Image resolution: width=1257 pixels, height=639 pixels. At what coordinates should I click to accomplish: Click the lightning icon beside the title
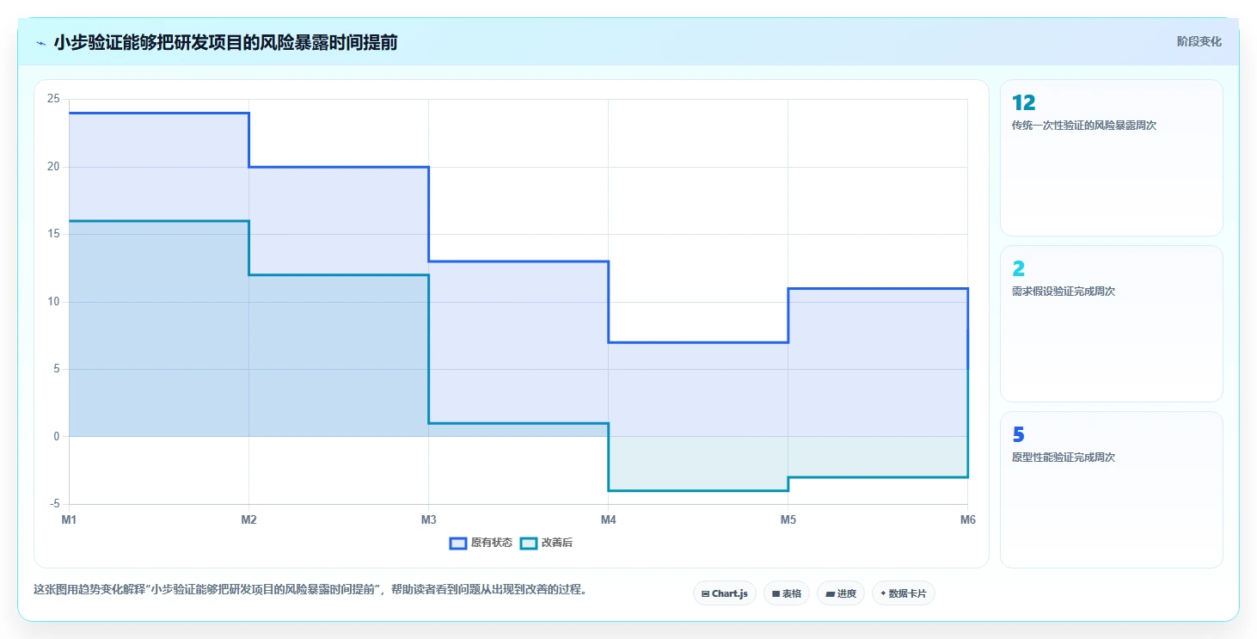pyautogui.click(x=40, y=43)
